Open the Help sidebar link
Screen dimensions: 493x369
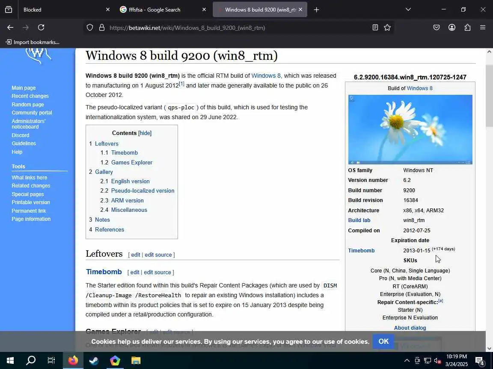tap(17, 152)
